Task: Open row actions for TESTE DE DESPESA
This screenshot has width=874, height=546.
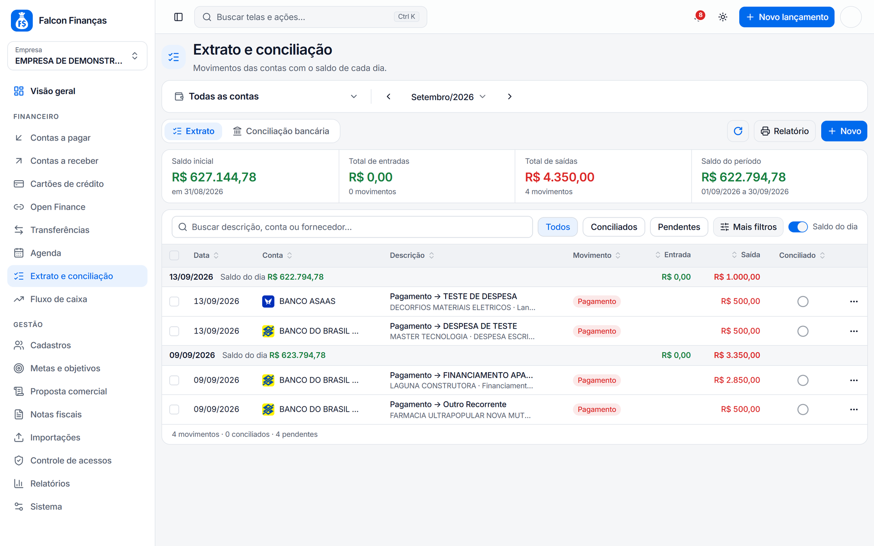Action: (854, 301)
